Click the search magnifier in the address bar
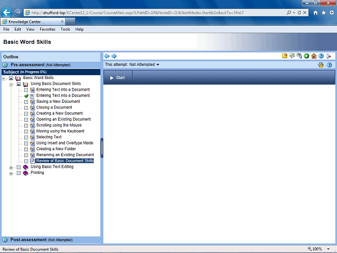 289,13
